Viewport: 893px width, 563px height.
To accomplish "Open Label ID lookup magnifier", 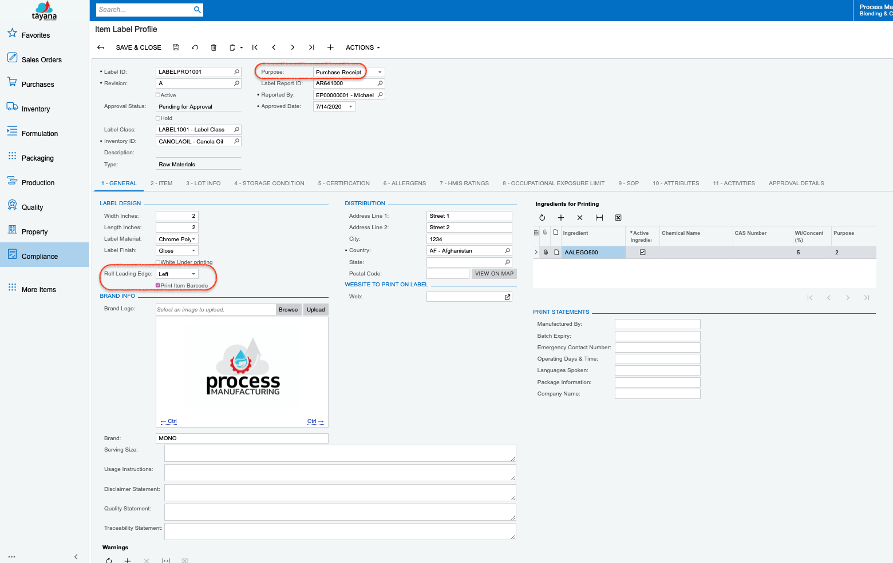I will click(236, 72).
